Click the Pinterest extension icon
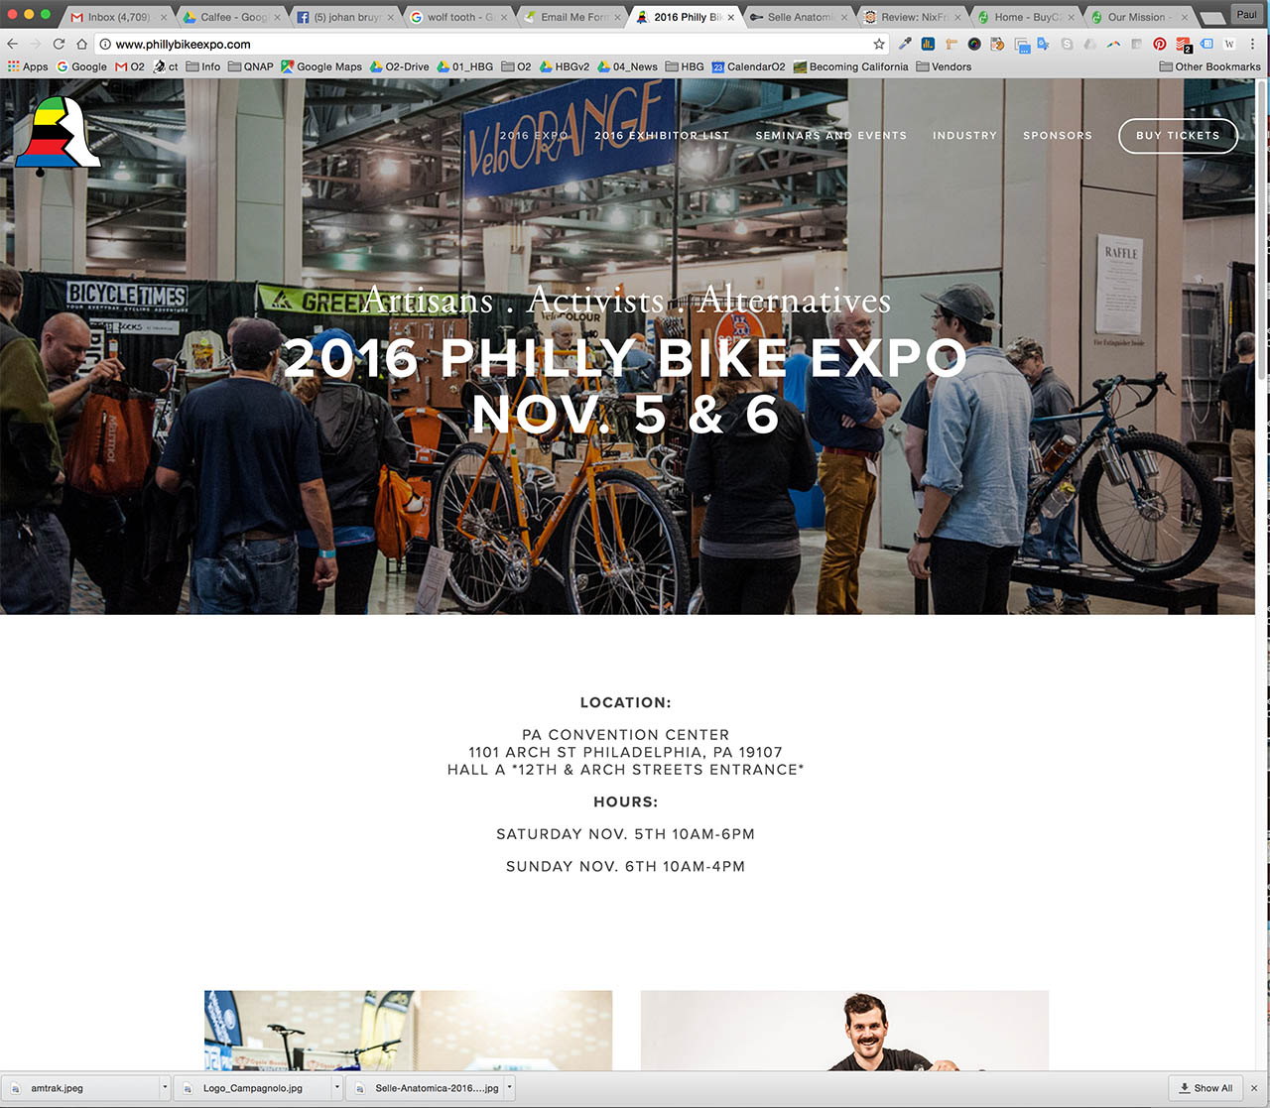The image size is (1270, 1108). tap(1159, 45)
